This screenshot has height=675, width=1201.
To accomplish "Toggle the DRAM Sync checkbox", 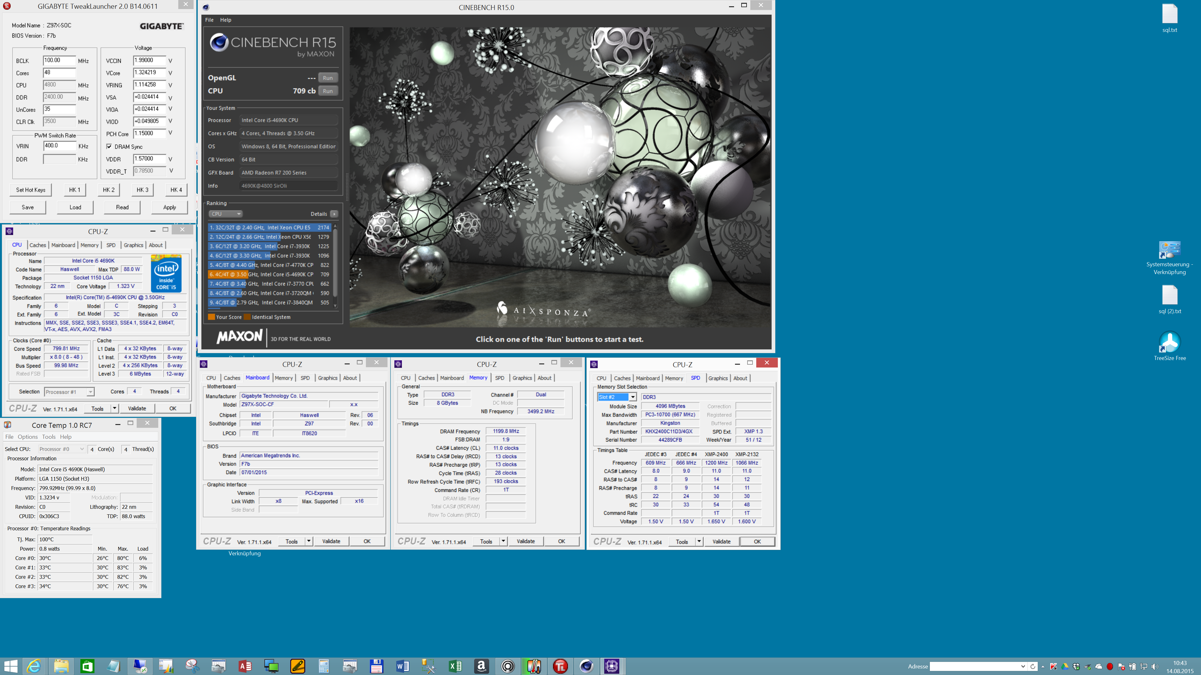I will [109, 146].
